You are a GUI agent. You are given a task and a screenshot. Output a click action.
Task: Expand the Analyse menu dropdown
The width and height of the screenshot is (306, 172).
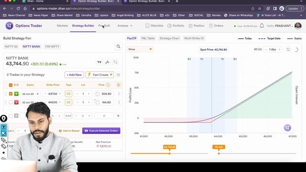125,26
